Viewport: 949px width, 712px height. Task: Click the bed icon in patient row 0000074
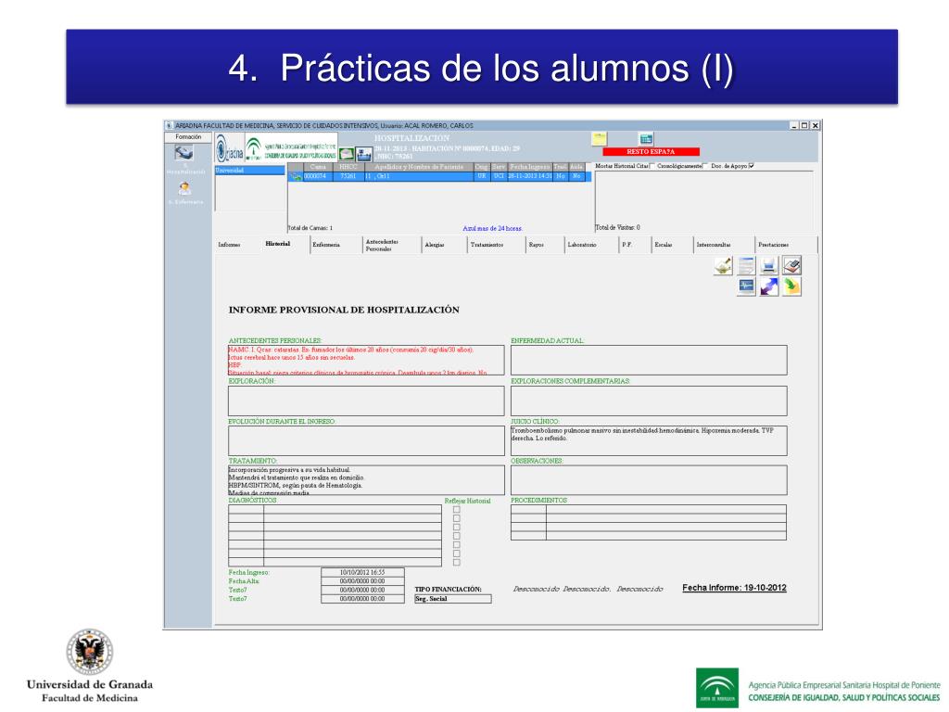point(296,176)
